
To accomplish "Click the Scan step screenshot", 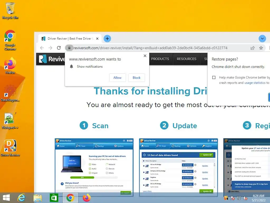I will pyautogui.click(x=94, y=167).
